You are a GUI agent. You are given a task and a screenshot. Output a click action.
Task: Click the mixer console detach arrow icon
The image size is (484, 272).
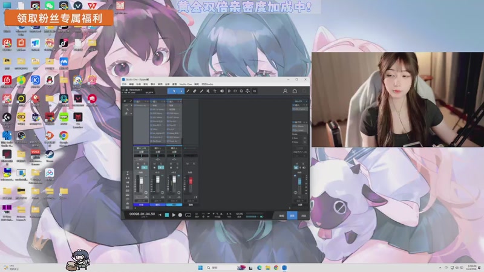click(x=131, y=101)
